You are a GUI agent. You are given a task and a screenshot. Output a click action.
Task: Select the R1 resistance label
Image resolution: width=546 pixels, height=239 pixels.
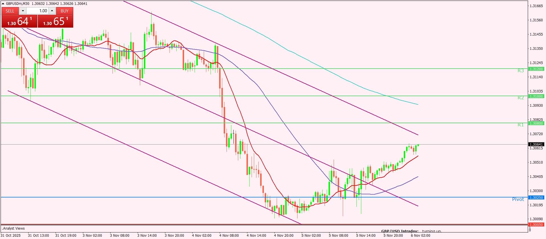coord(521,125)
